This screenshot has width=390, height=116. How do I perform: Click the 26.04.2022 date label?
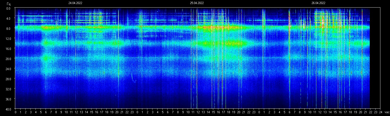click(x=318, y=3)
